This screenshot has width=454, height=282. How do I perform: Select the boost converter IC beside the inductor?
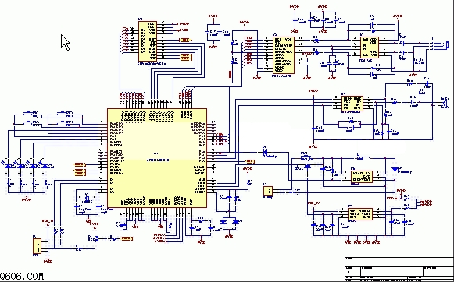[x=362, y=176]
